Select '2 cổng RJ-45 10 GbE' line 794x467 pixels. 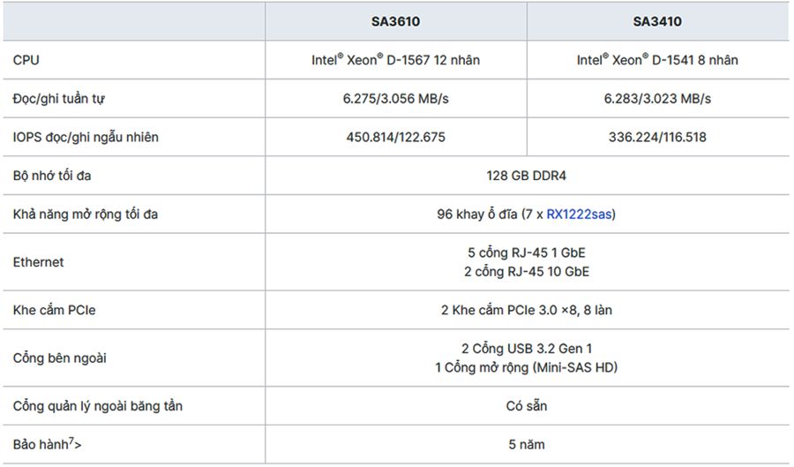[x=526, y=272]
